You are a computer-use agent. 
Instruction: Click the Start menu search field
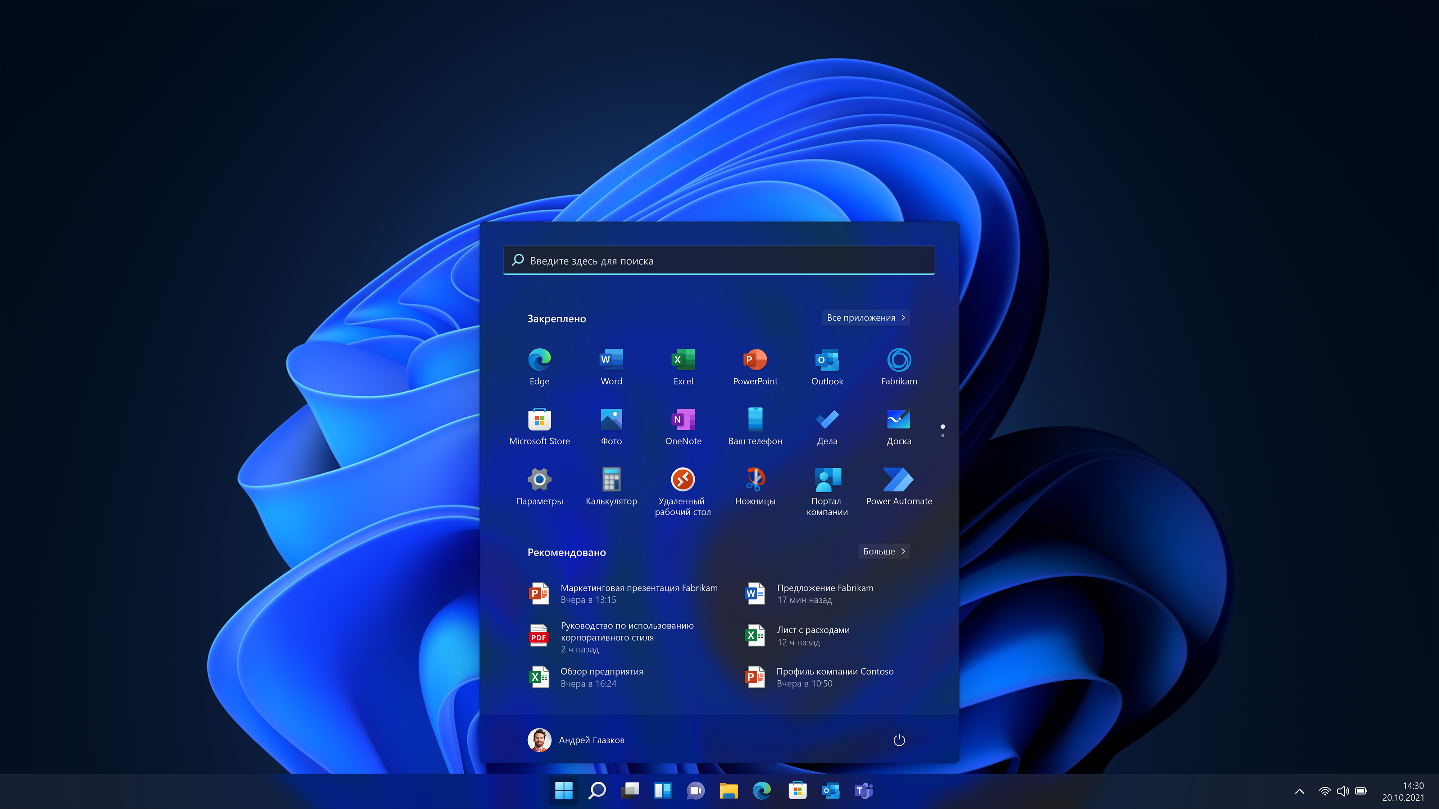(718, 260)
